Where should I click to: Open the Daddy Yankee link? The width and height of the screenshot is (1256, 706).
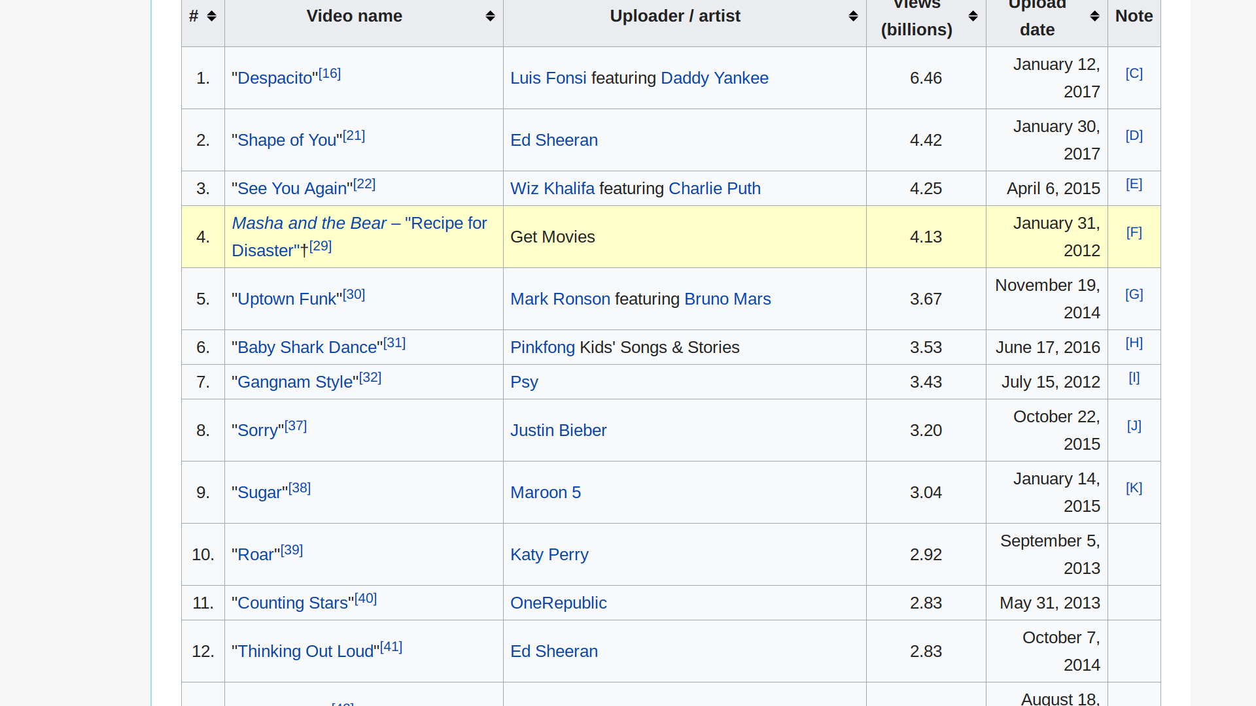tap(714, 78)
